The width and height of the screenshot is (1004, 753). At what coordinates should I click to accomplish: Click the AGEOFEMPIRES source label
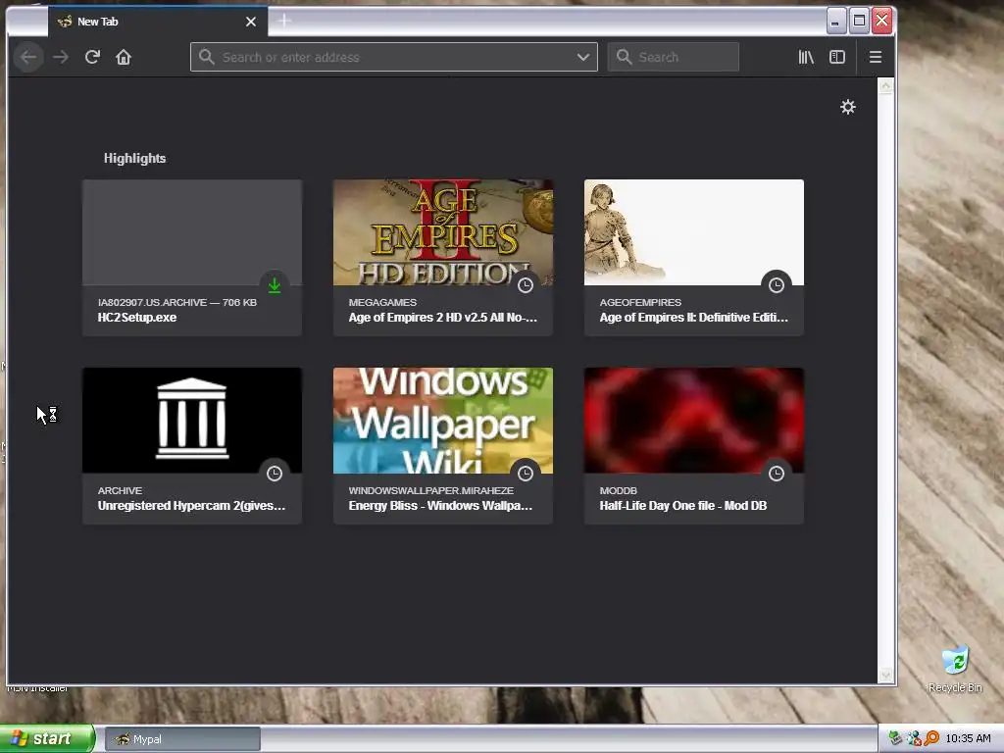[x=640, y=302]
